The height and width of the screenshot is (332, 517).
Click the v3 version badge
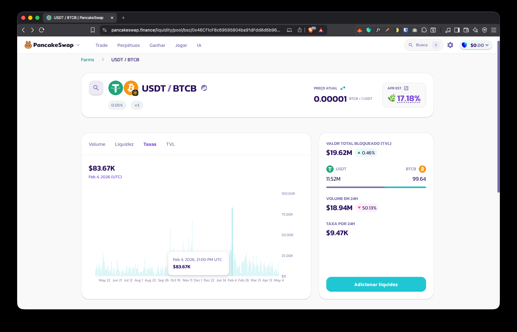137,105
